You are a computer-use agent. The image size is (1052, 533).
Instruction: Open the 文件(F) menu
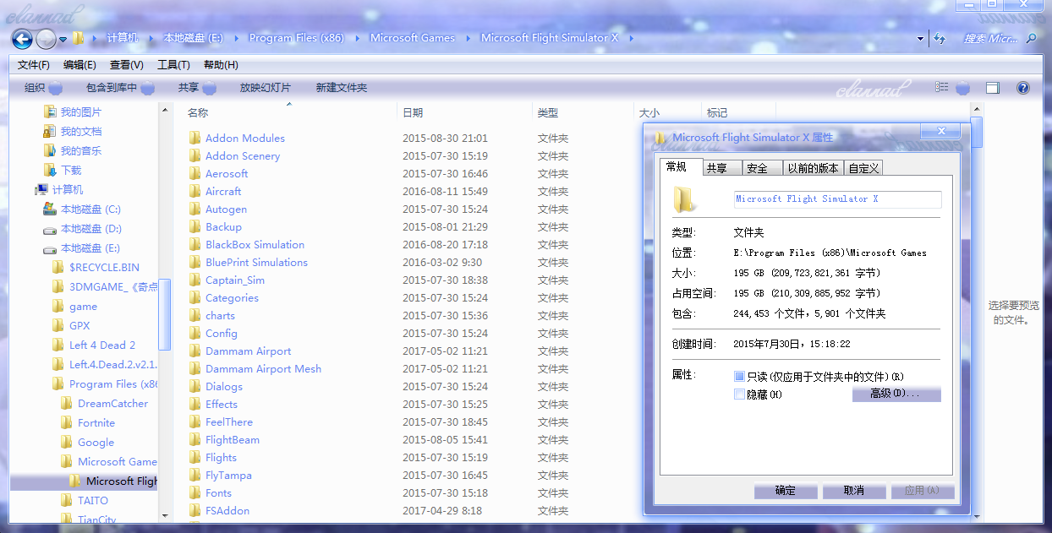[34, 65]
